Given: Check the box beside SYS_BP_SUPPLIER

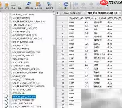Looking at the screenshot, I should pyautogui.click(x=7, y=42).
